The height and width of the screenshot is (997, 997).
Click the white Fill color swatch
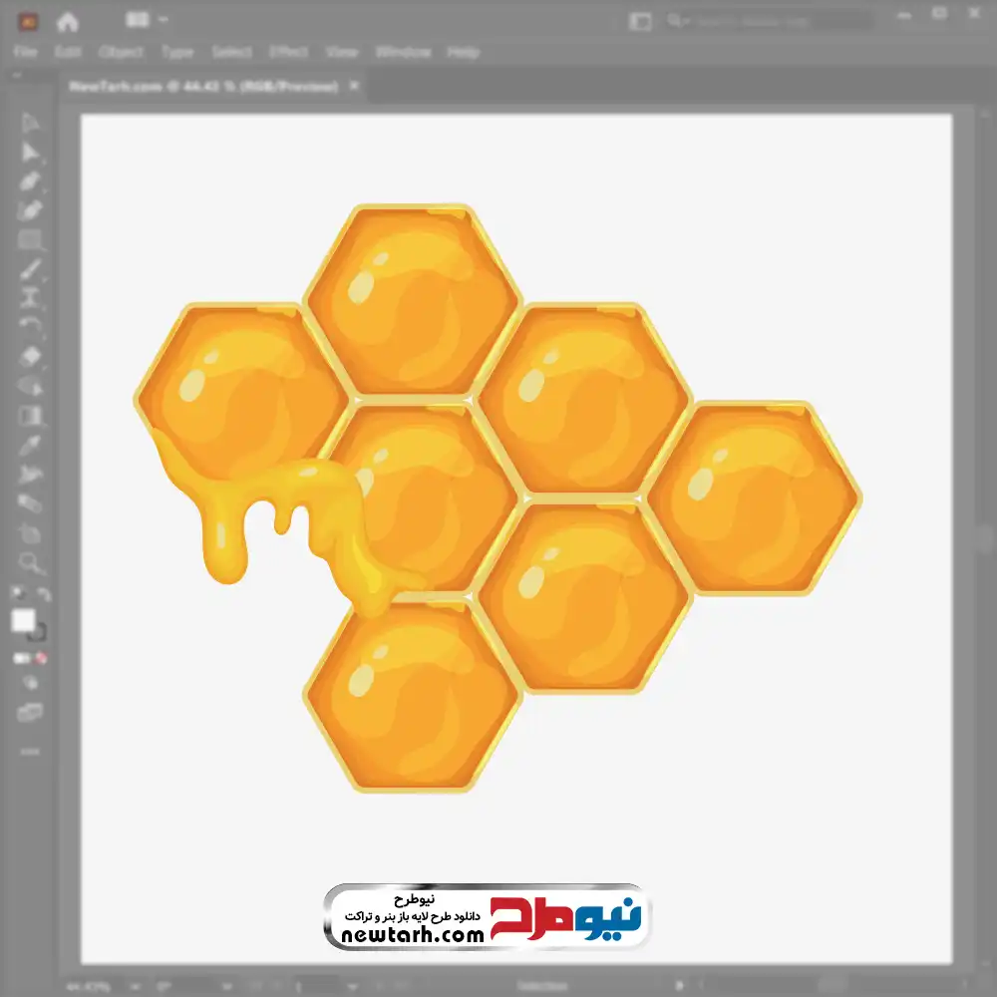point(24,621)
